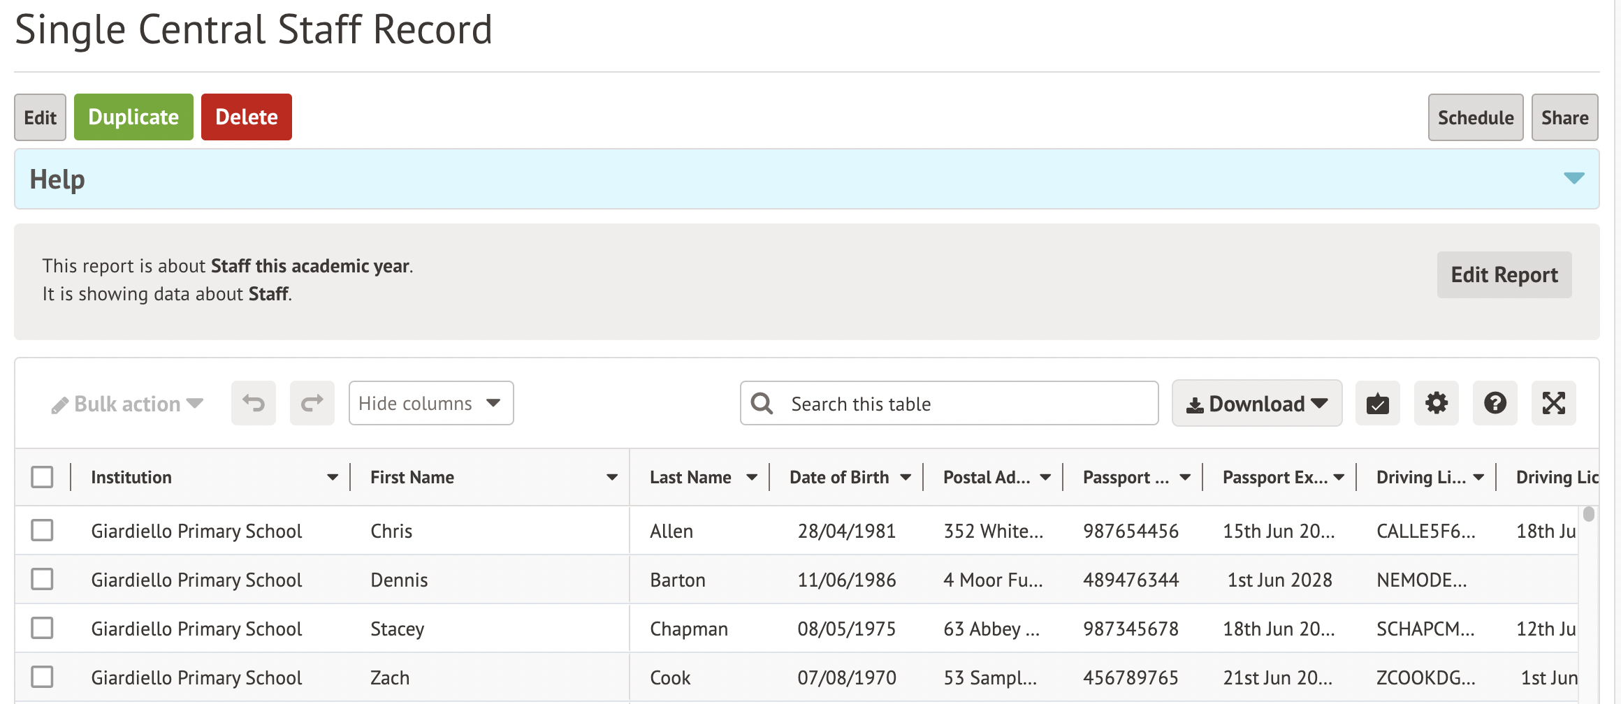The width and height of the screenshot is (1621, 704).
Task: Click the green Duplicate button
Action: point(133,117)
